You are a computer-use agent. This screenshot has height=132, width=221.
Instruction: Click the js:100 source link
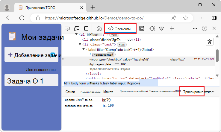(108, 106)
